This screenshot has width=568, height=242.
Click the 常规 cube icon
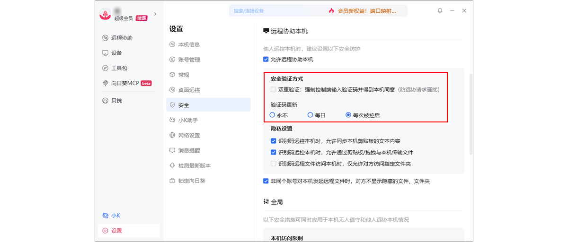(x=172, y=75)
